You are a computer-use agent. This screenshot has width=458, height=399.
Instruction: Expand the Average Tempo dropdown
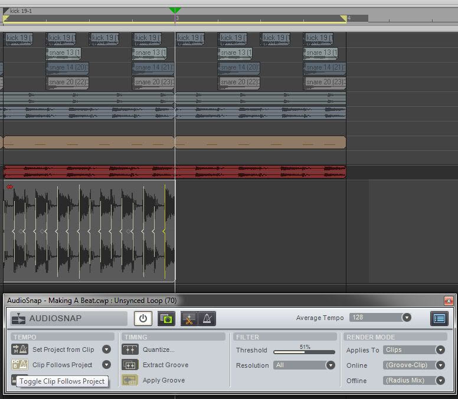click(x=406, y=318)
